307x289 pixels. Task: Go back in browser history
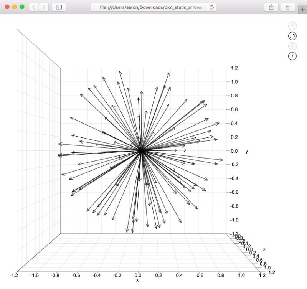click(x=34, y=7)
